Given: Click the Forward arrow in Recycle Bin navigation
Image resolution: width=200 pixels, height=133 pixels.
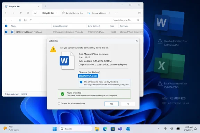Looking at the screenshot, I should tap(14, 13).
